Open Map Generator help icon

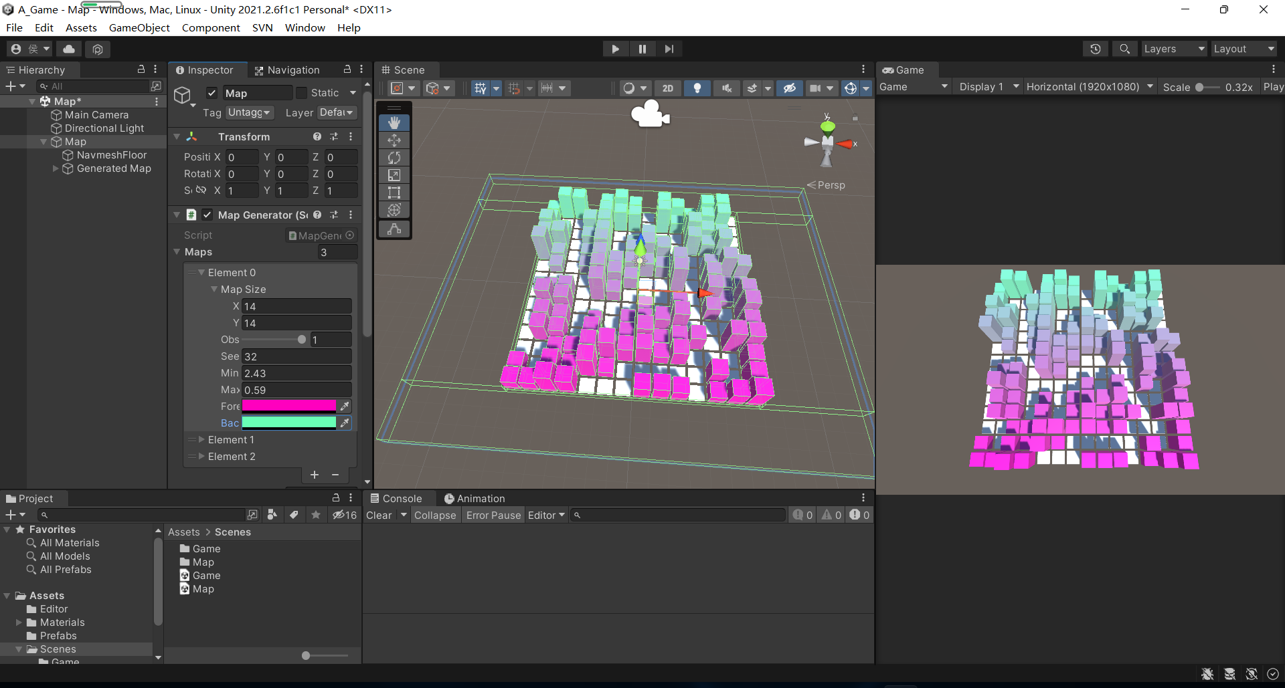(317, 215)
